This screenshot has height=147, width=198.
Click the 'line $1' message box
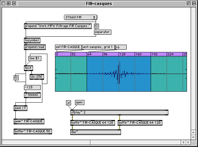(x=35, y=58)
